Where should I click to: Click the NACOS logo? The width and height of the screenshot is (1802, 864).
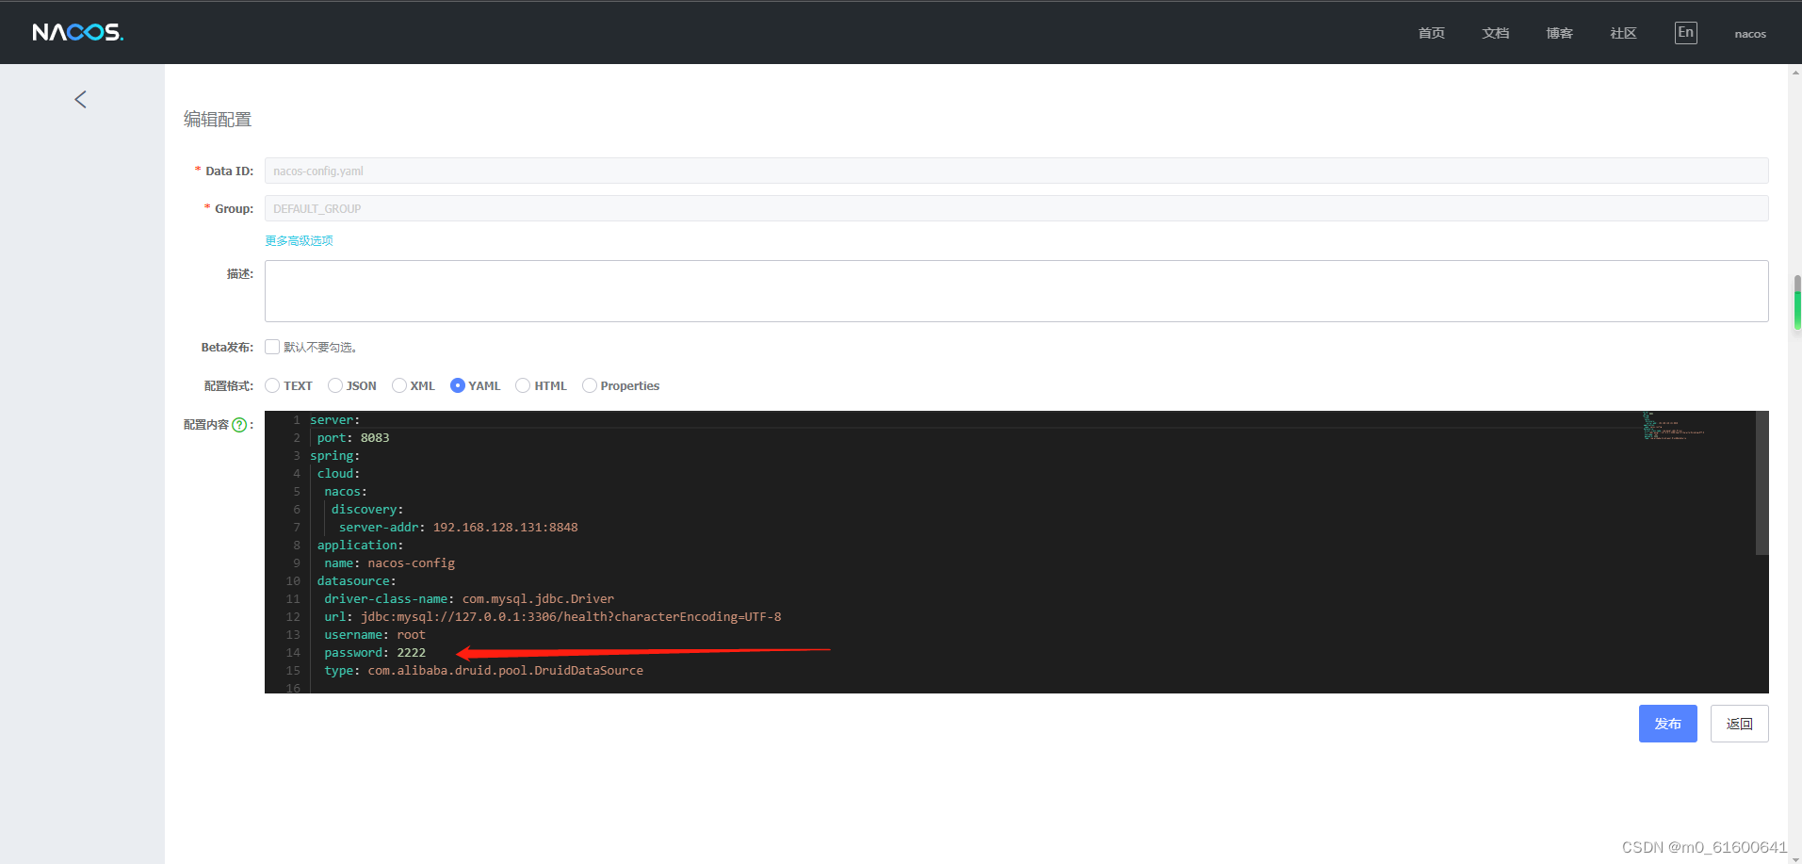(78, 33)
